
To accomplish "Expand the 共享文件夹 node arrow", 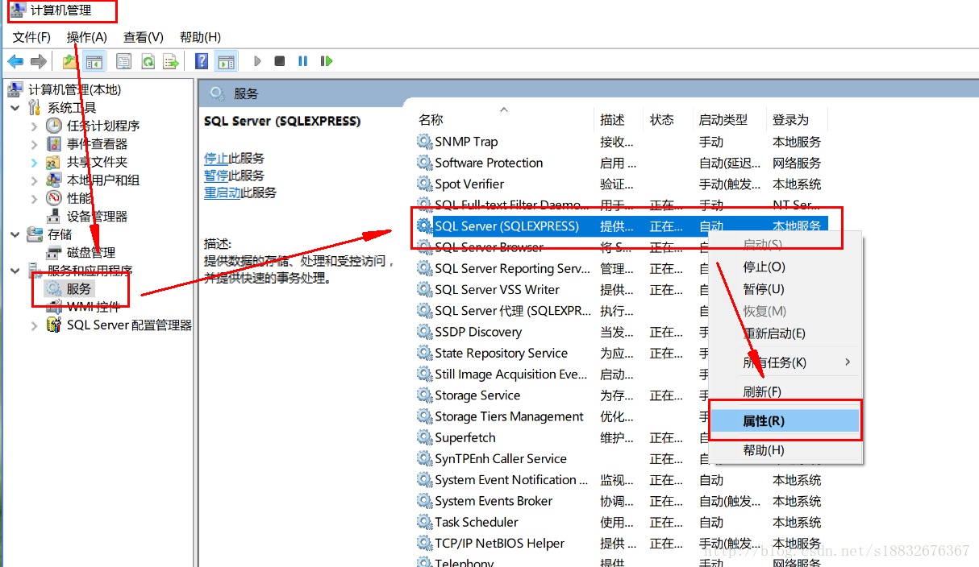I will 34,162.
